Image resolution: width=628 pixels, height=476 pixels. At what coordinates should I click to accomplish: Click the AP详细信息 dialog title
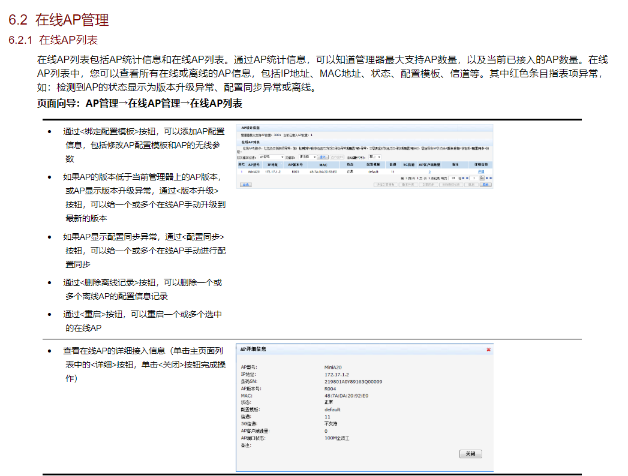pos(253,349)
